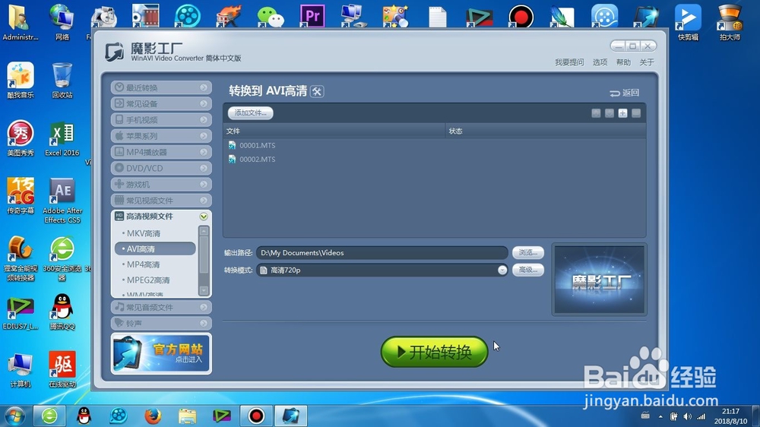This screenshot has width=760, height=427.
Task: Select the 00001.MTS file row
Action: click(x=434, y=145)
